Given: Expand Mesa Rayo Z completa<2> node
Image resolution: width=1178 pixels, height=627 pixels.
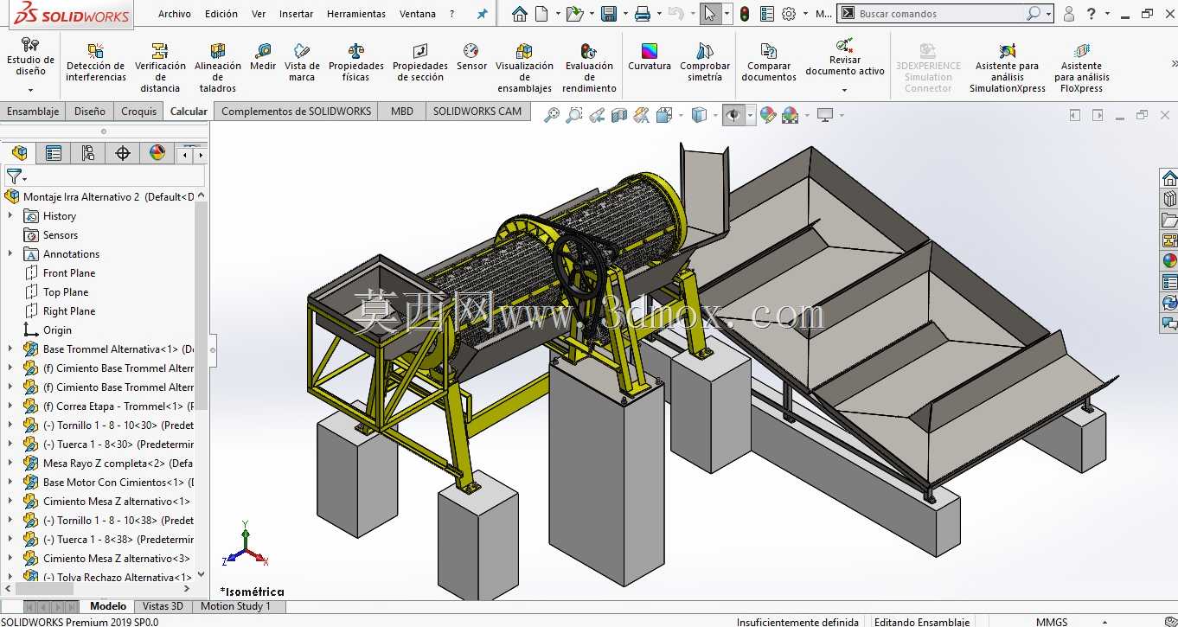Looking at the screenshot, I should pos(10,464).
